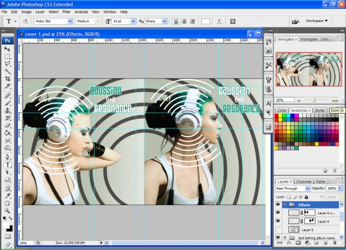Screen dimensions: 346x250
Task: Select the Custom Shape tool
Action: (x=7, y=180)
